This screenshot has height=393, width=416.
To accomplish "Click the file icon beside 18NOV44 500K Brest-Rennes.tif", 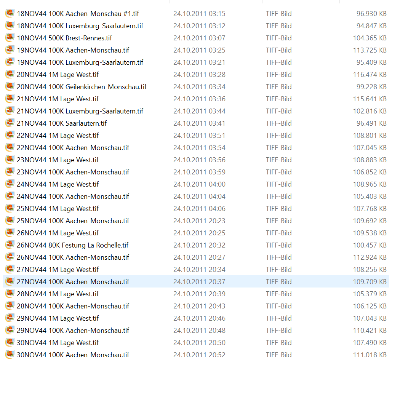I will point(10,38).
